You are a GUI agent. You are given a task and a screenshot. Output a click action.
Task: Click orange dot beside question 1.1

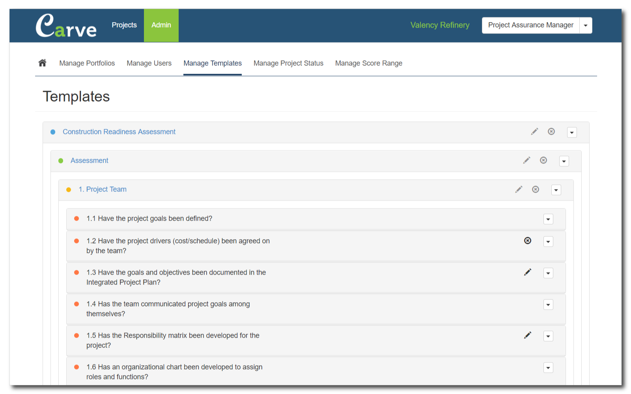point(77,218)
